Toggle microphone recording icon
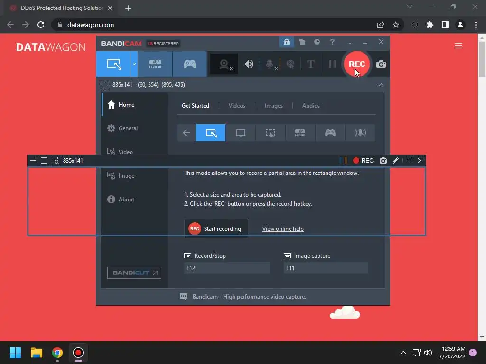486x364 pixels. pyautogui.click(x=270, y=64)
